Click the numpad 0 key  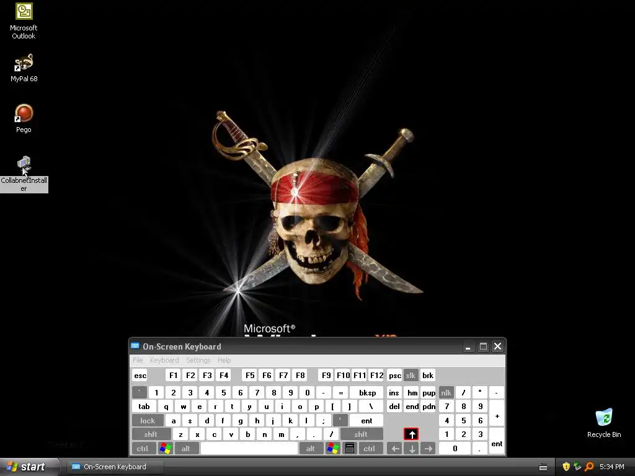455,449
